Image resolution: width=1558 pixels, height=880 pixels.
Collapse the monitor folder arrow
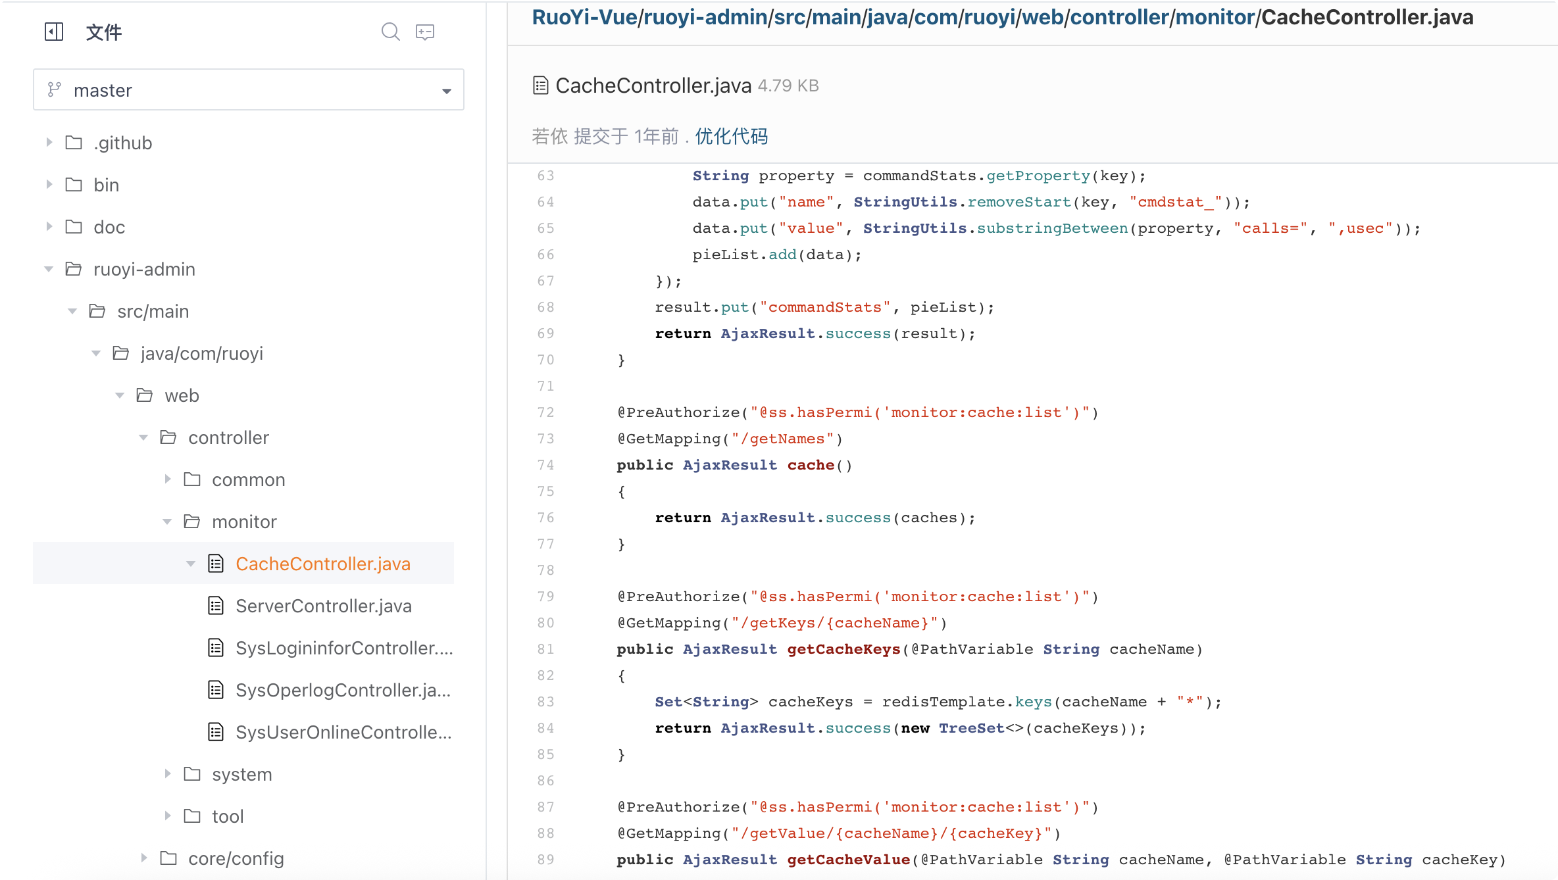click(x=167, y=522)
